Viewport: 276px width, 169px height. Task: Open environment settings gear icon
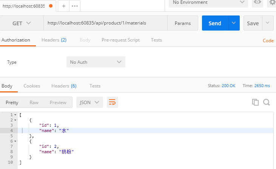pos(272,2)
